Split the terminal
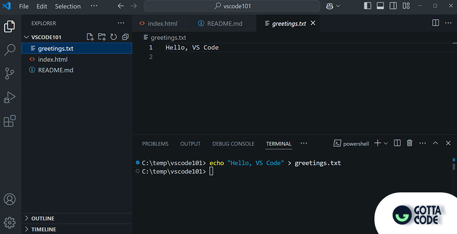 397,143
